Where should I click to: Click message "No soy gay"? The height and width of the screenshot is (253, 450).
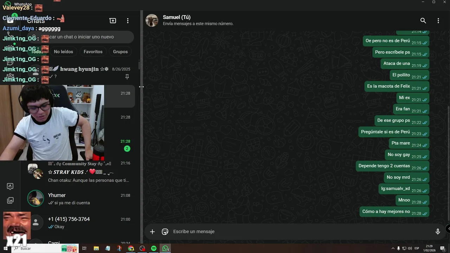tap(407, 155)
